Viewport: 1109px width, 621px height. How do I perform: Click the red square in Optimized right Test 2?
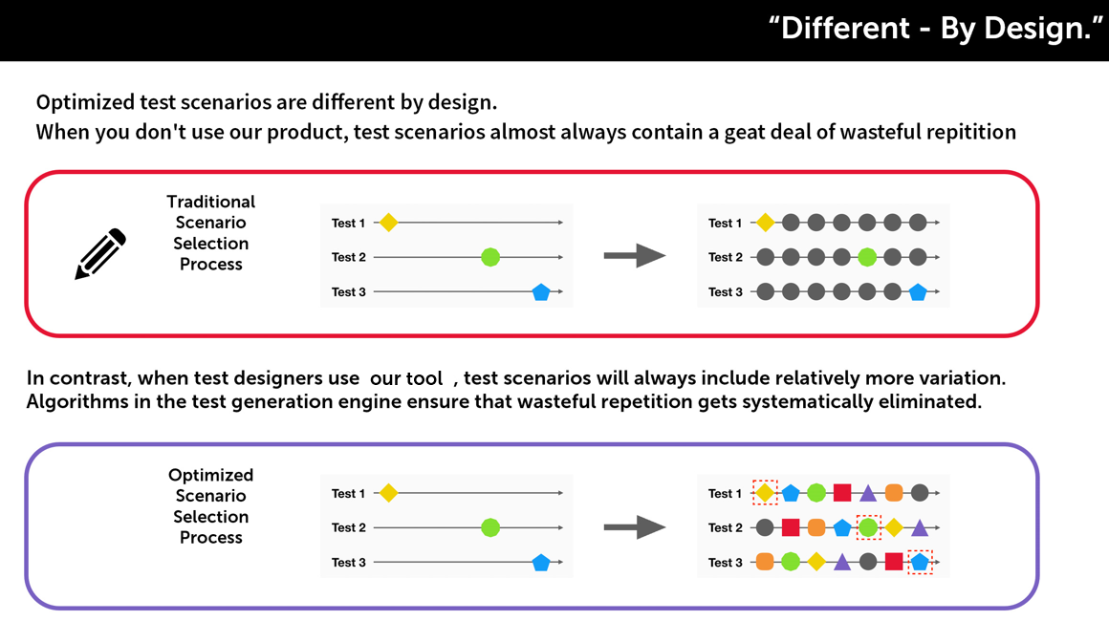(791, 527)
